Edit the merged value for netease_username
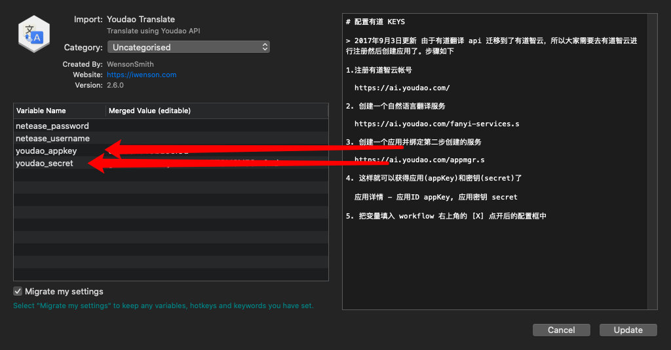Screen dimensions: 671x350 217,138
